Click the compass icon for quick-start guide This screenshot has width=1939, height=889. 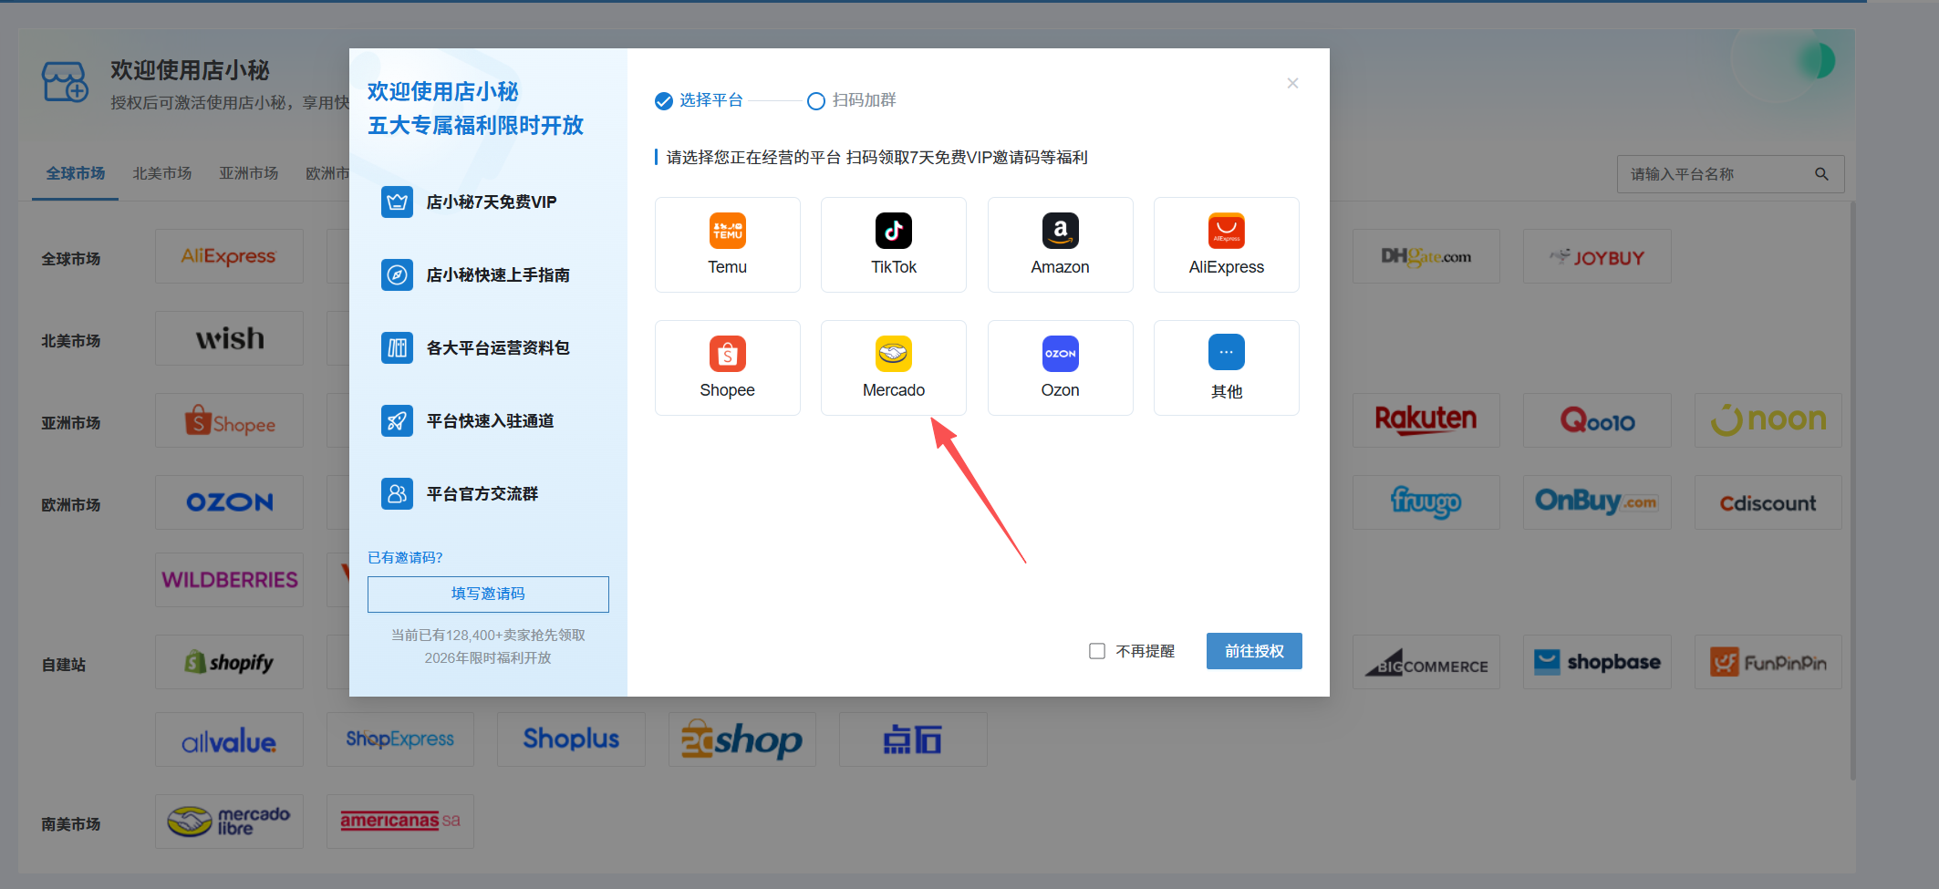tap(397, 274)
